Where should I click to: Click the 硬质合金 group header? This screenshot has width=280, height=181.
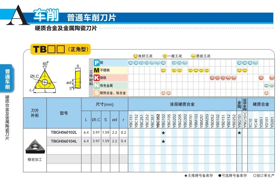point(261,104)
